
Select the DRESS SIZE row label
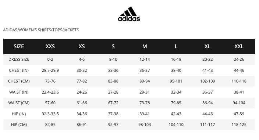click(x=19, y=59)
